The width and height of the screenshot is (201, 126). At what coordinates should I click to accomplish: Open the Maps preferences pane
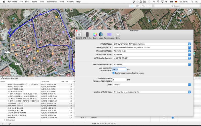[x=101, y=36]
